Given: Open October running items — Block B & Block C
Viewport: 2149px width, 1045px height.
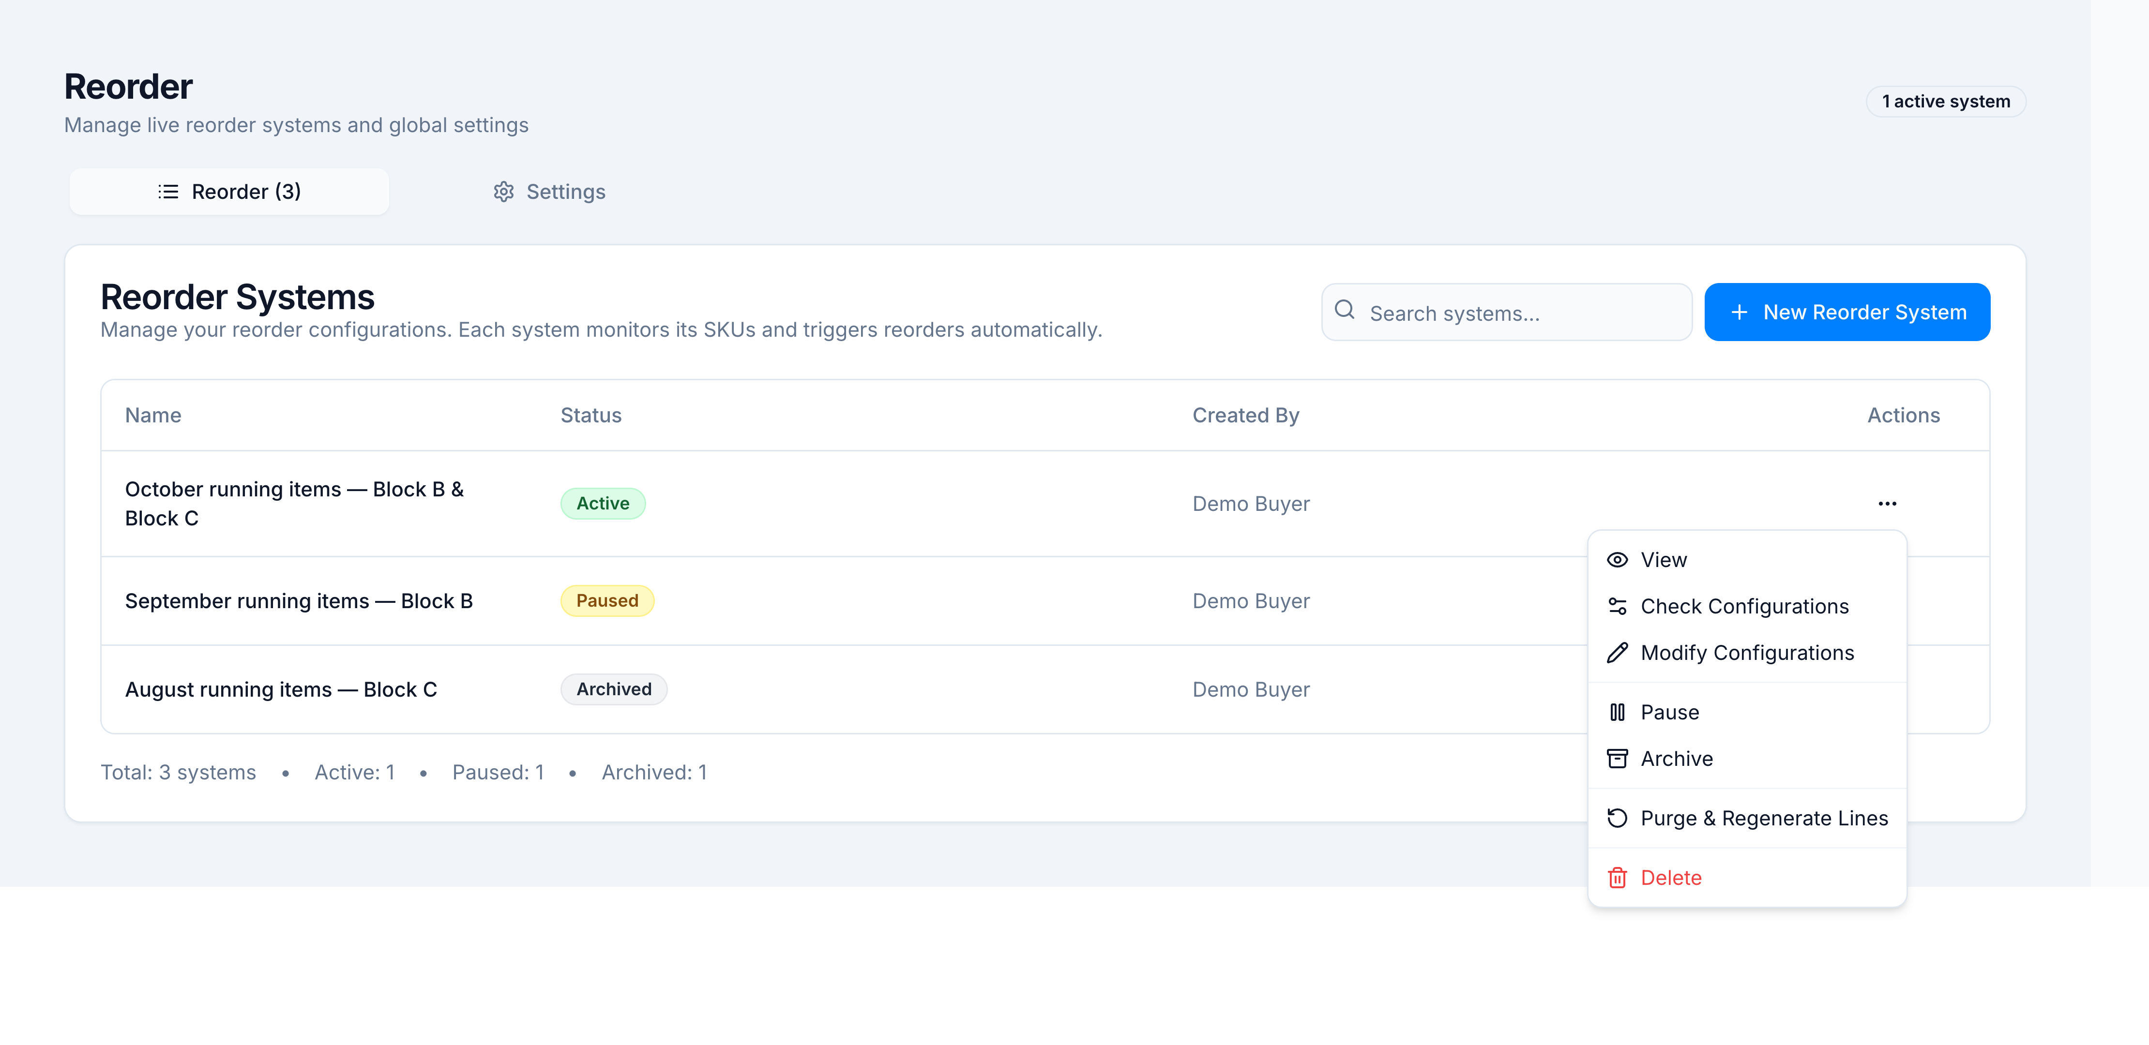Looking at the screenshot, I should (294, 504).
